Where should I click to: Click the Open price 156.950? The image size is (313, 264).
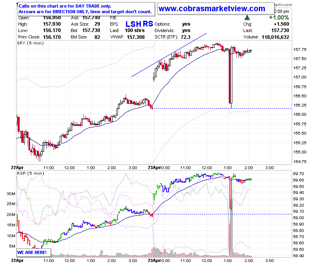coord(52,18)
